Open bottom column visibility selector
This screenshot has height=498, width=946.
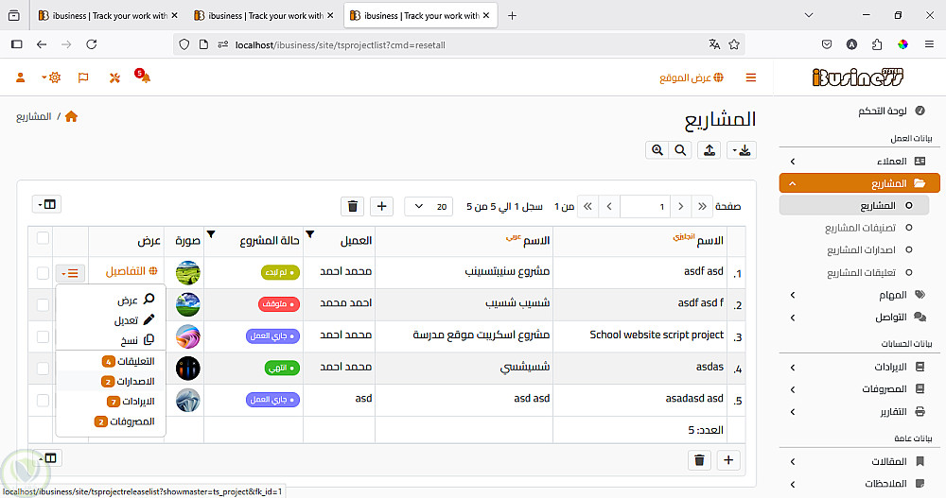(47, 458)
